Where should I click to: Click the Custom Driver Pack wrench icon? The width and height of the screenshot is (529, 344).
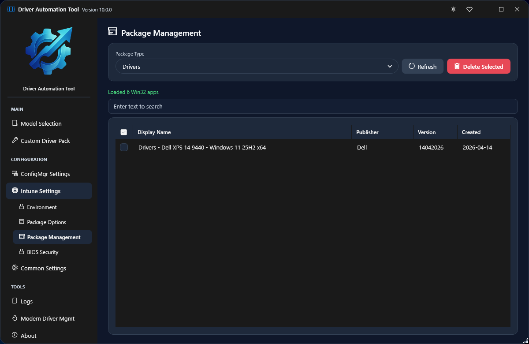pyautogui.click(x=15, y=141)
